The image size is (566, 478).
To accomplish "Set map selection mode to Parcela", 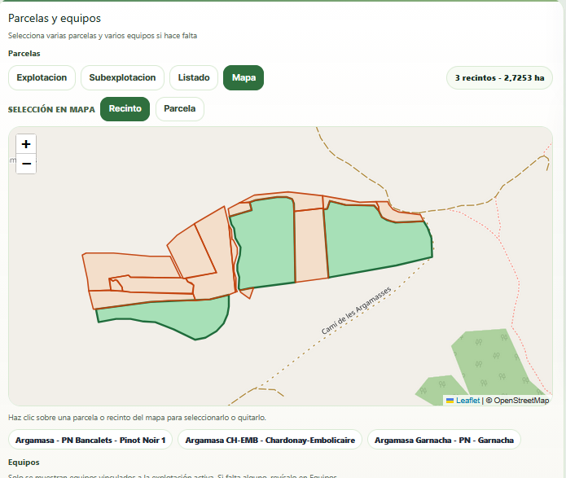I will point(180,108).
